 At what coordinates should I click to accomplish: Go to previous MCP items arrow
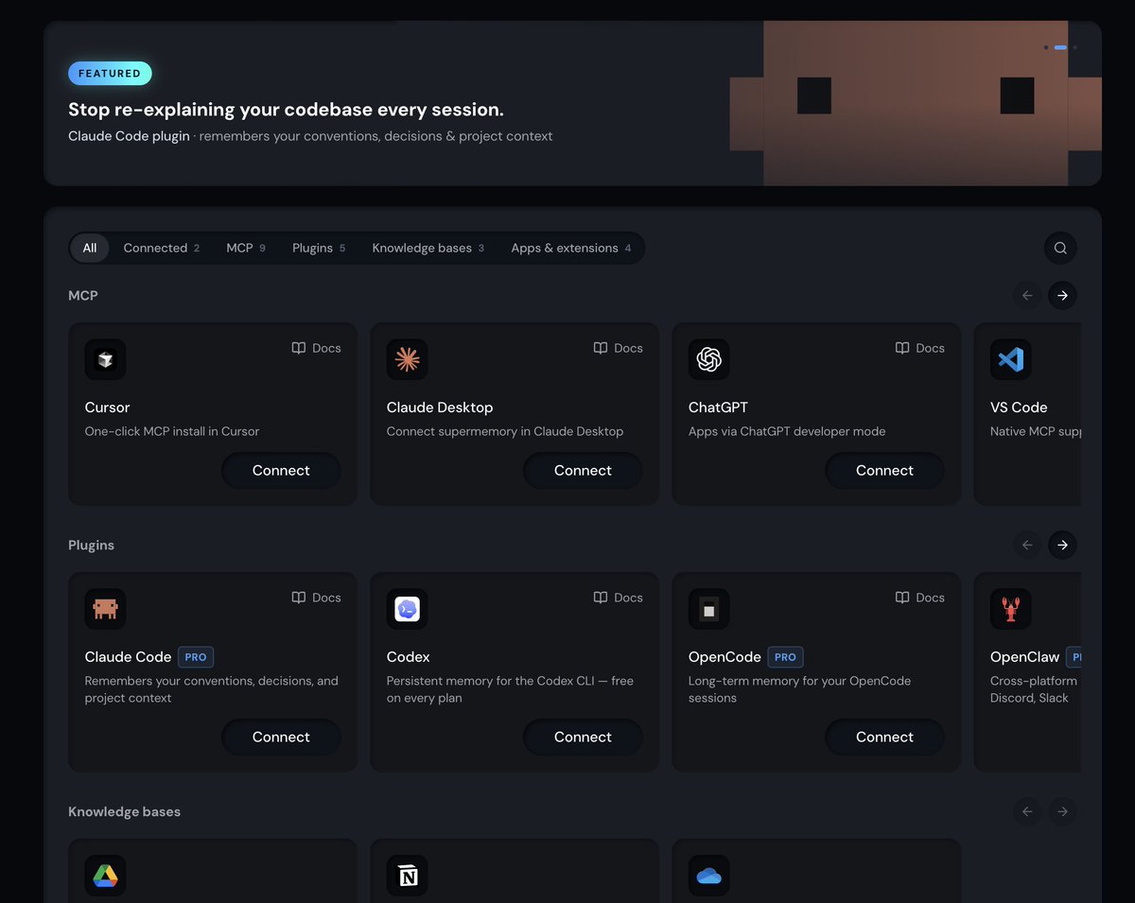click(1027, 296)
